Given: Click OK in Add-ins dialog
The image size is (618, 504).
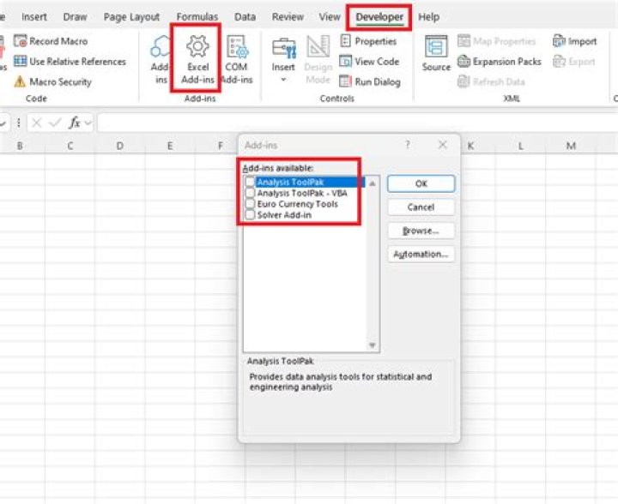Looking at the screenshot, I should click(x=421, y=183).
